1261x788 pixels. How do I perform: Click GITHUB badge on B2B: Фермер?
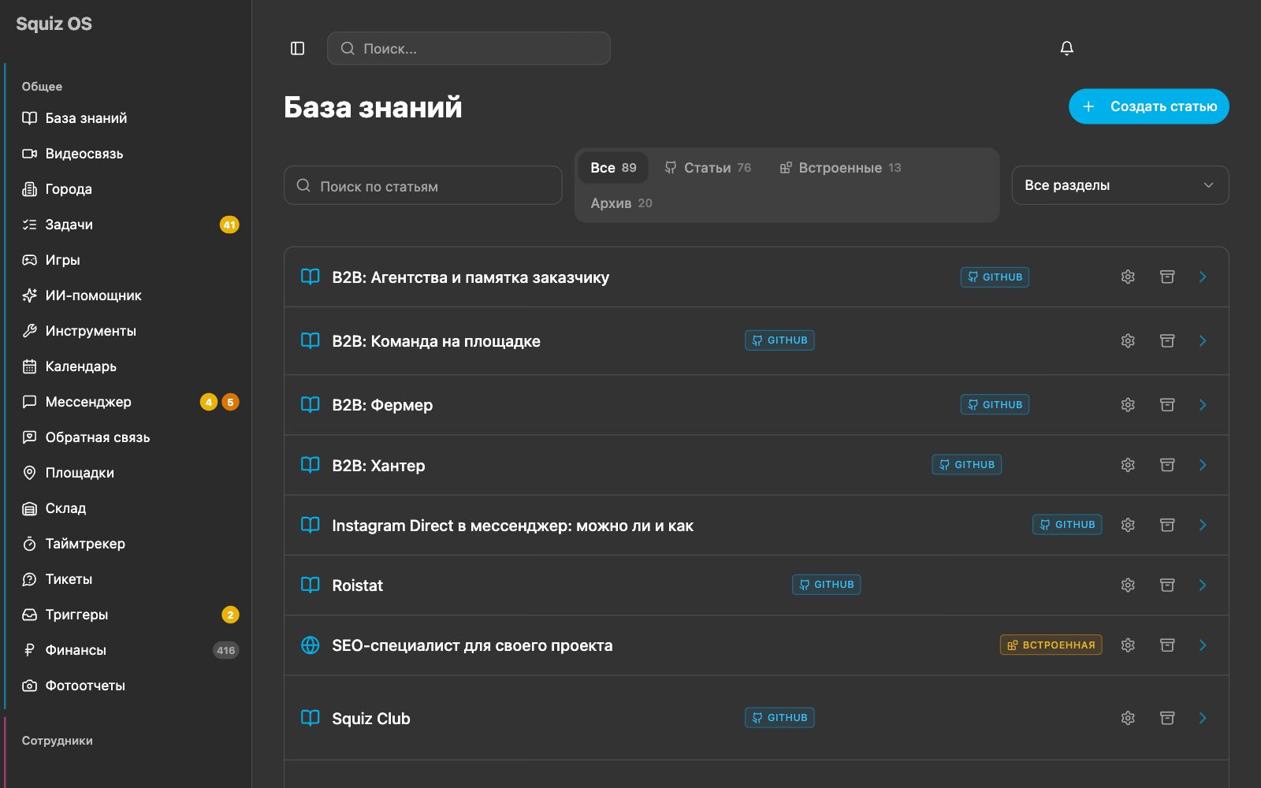(995, 404)
